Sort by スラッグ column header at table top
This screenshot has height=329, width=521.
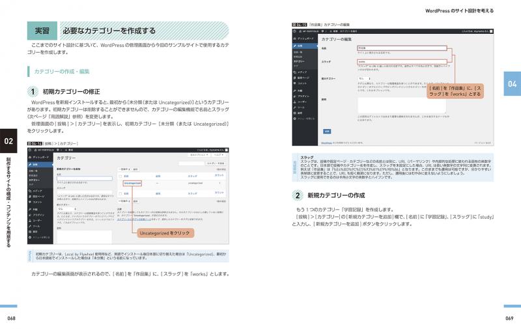(192, 176)
